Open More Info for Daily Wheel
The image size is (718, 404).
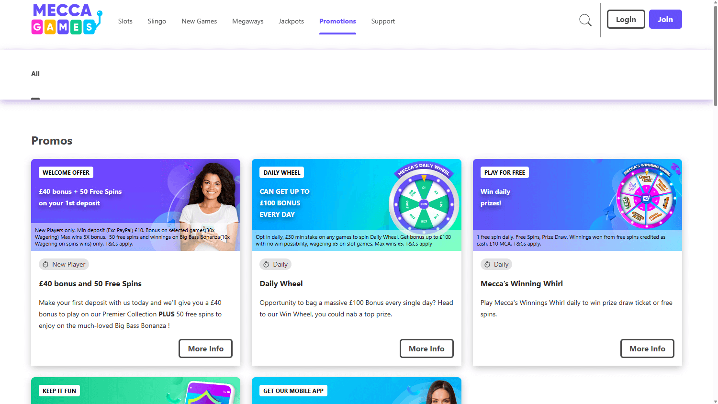[426, 348]
